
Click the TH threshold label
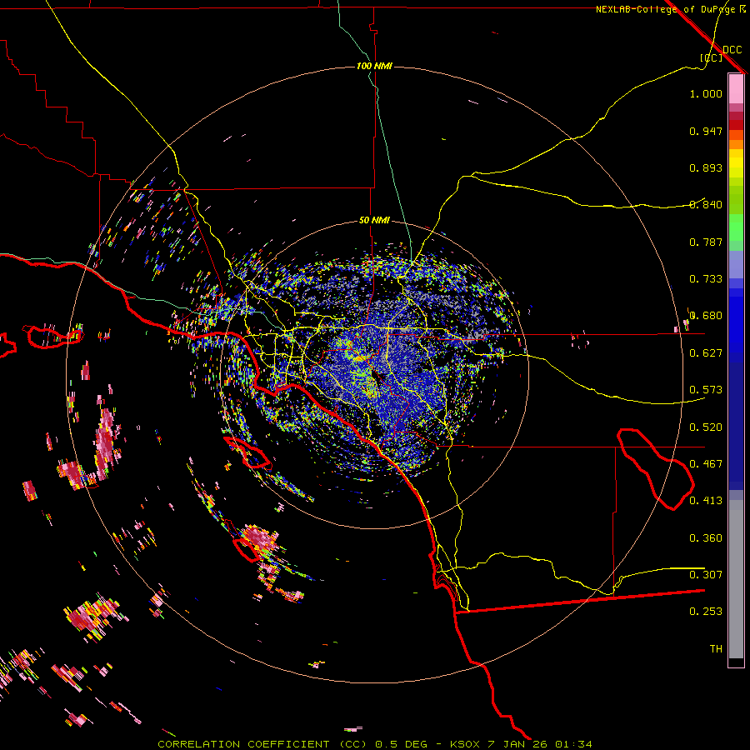click(x=716, y=649)
